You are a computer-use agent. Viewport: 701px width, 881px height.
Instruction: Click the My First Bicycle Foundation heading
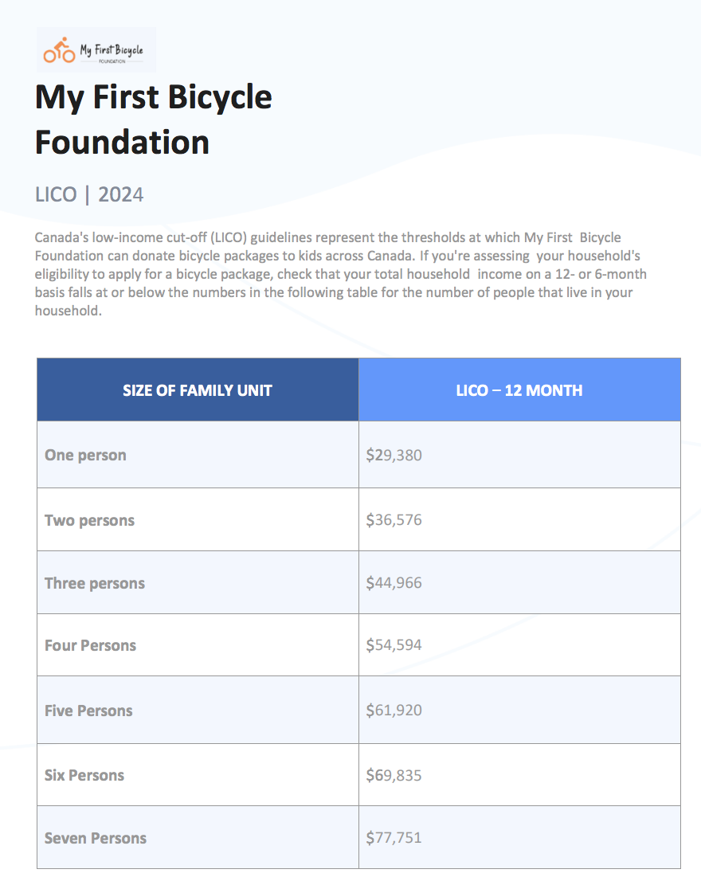153,119
